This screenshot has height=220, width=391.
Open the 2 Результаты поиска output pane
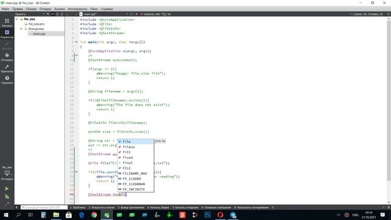pos(101,207)
